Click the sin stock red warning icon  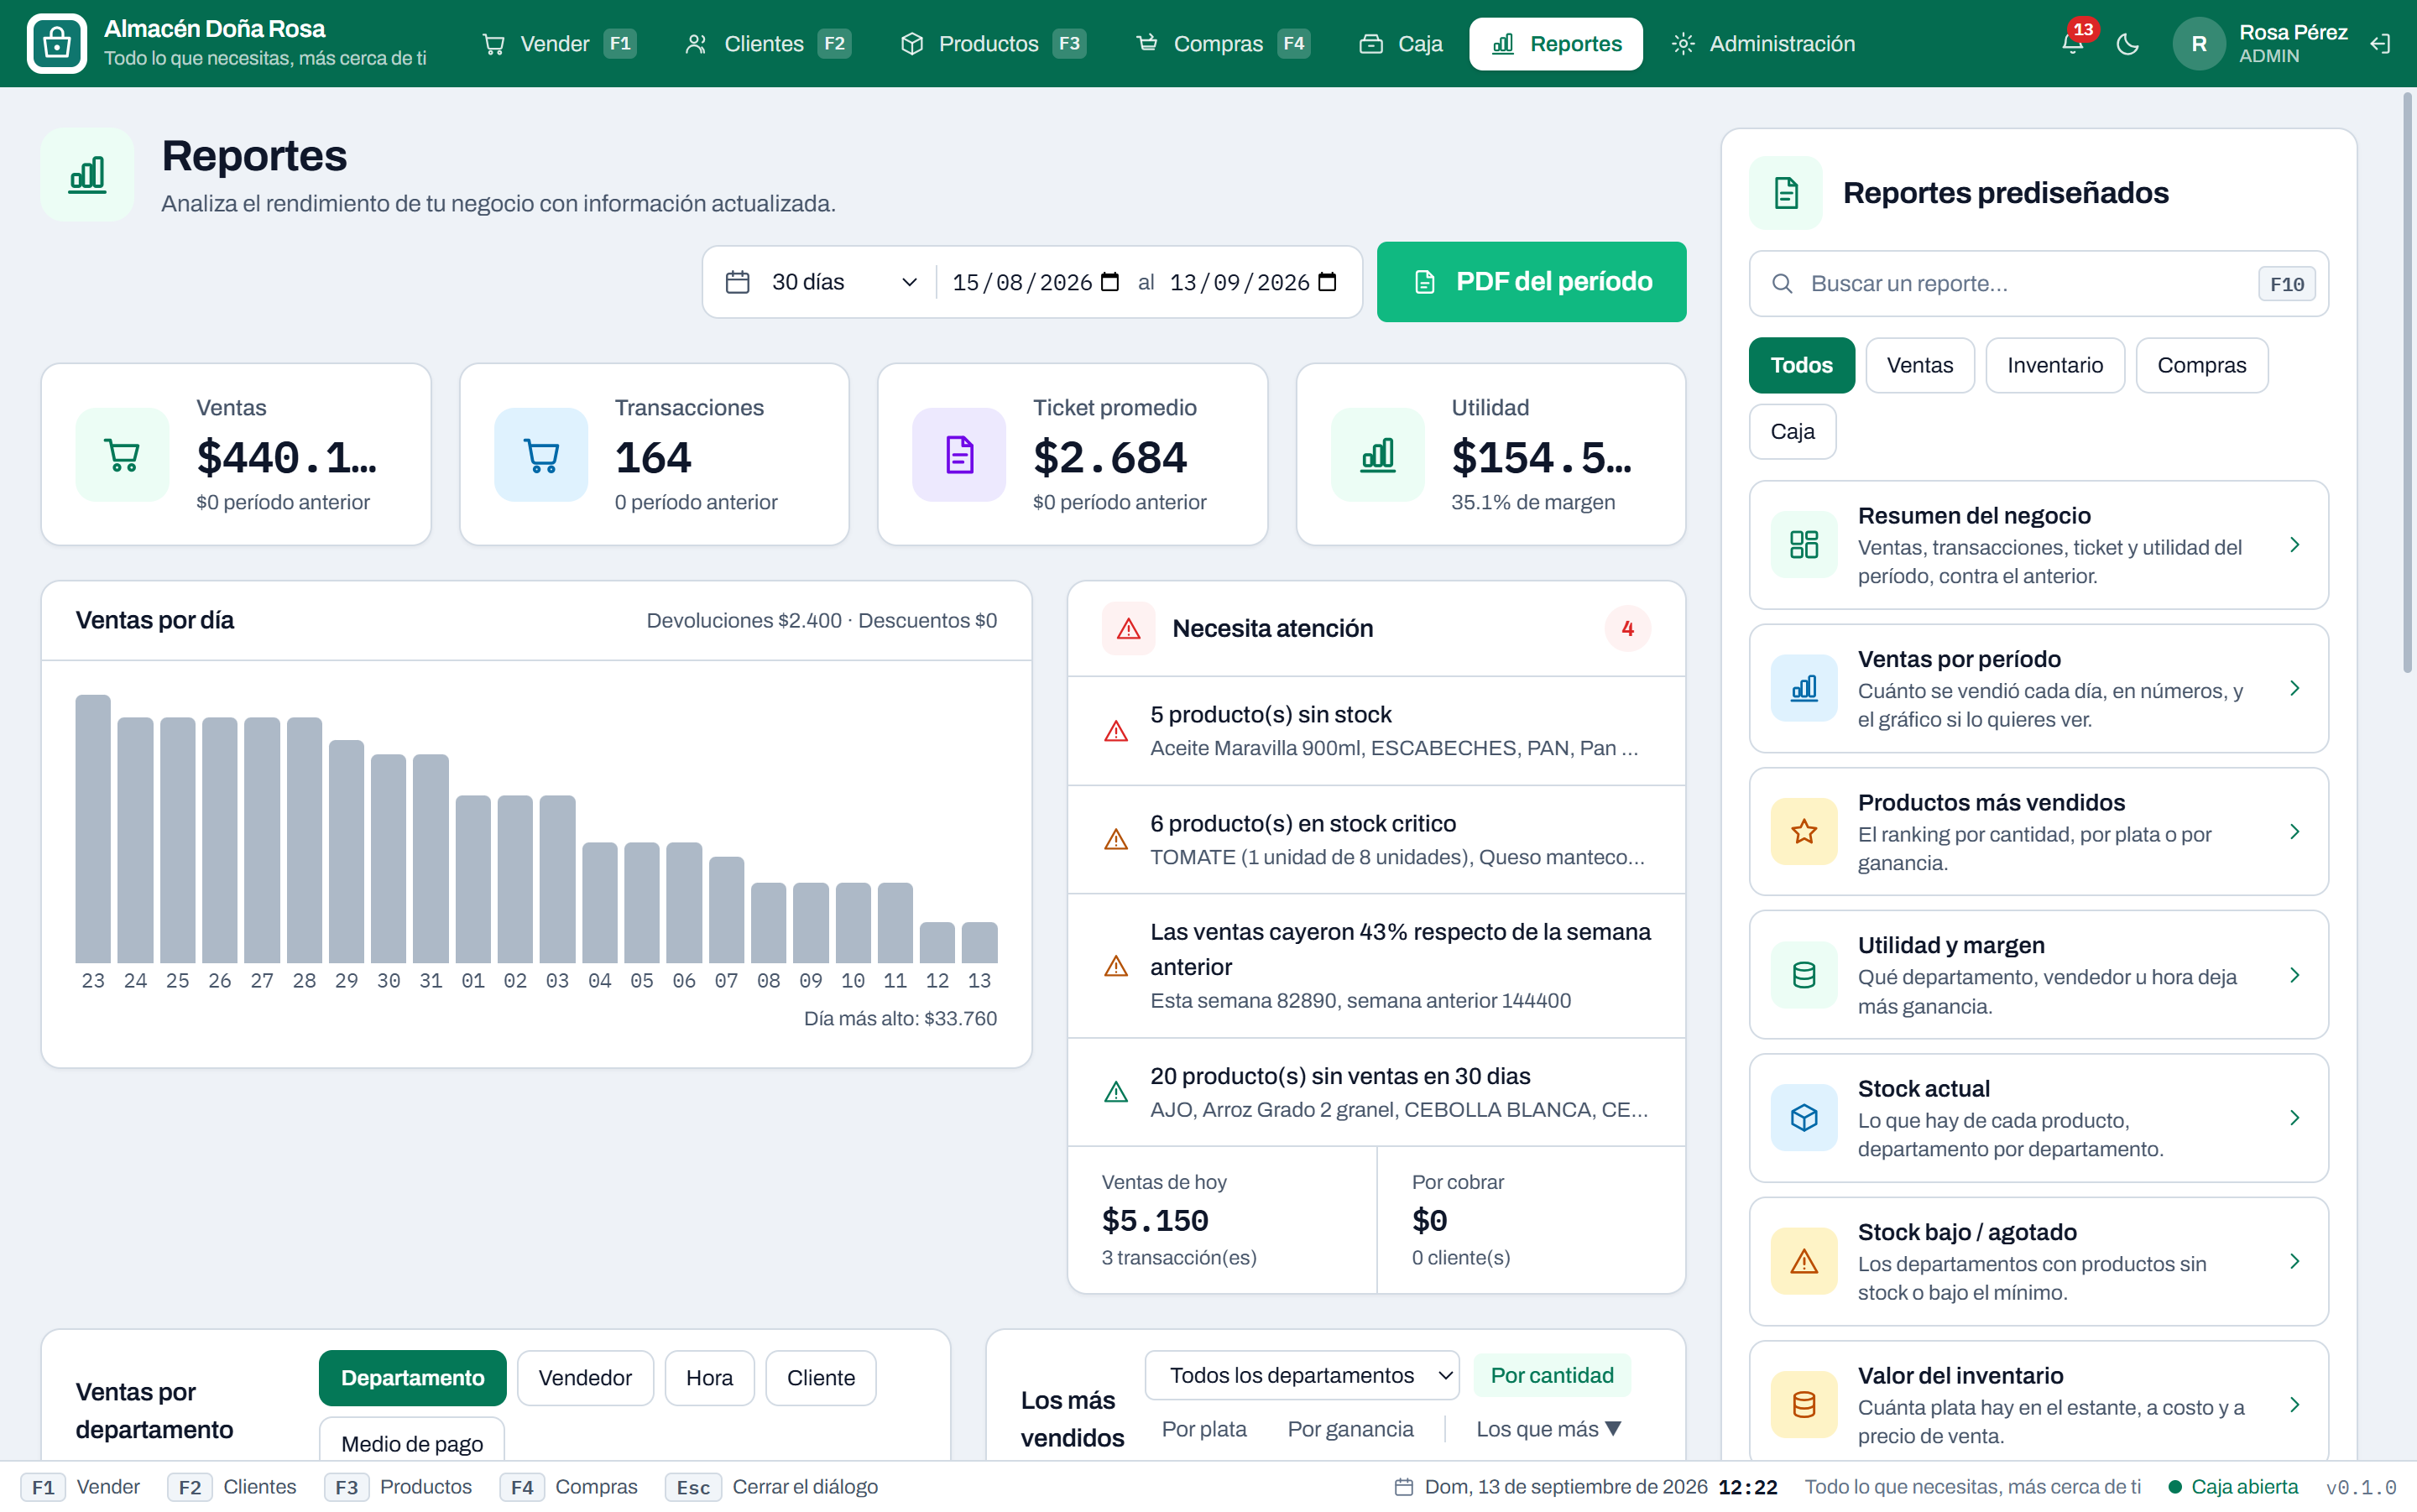[x=1116, y=732]
